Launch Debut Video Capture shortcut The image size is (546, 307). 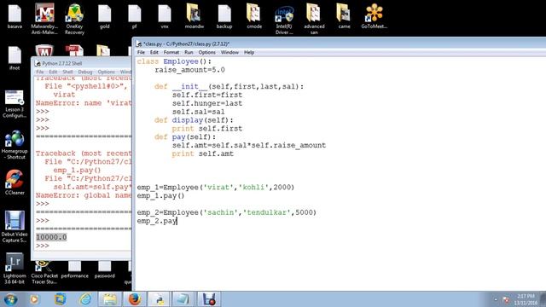tap(15, 227)
